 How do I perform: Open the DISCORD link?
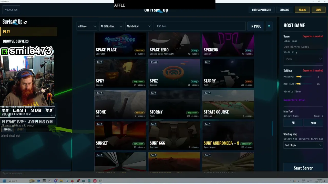(x=284, y=10)
